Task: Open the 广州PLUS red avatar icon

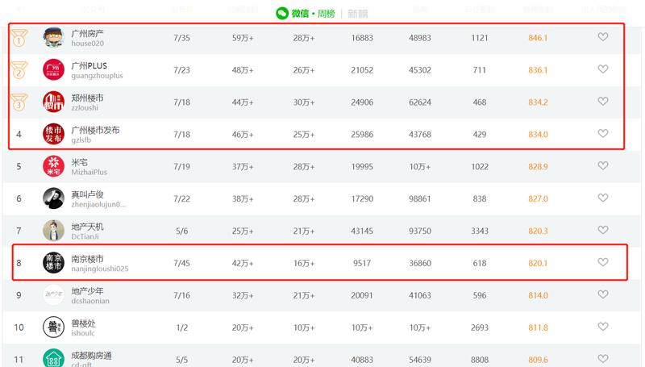Action: point(53,70)
